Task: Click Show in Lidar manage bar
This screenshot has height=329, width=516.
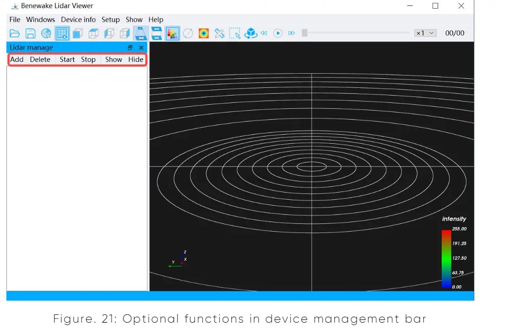Action: coord(113,60)
